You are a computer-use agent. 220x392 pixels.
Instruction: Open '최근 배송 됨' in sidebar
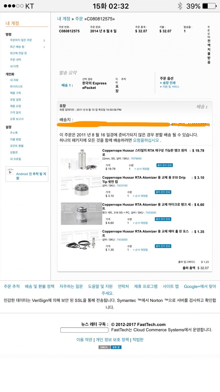pyautogui.click(x=17, y=47)
